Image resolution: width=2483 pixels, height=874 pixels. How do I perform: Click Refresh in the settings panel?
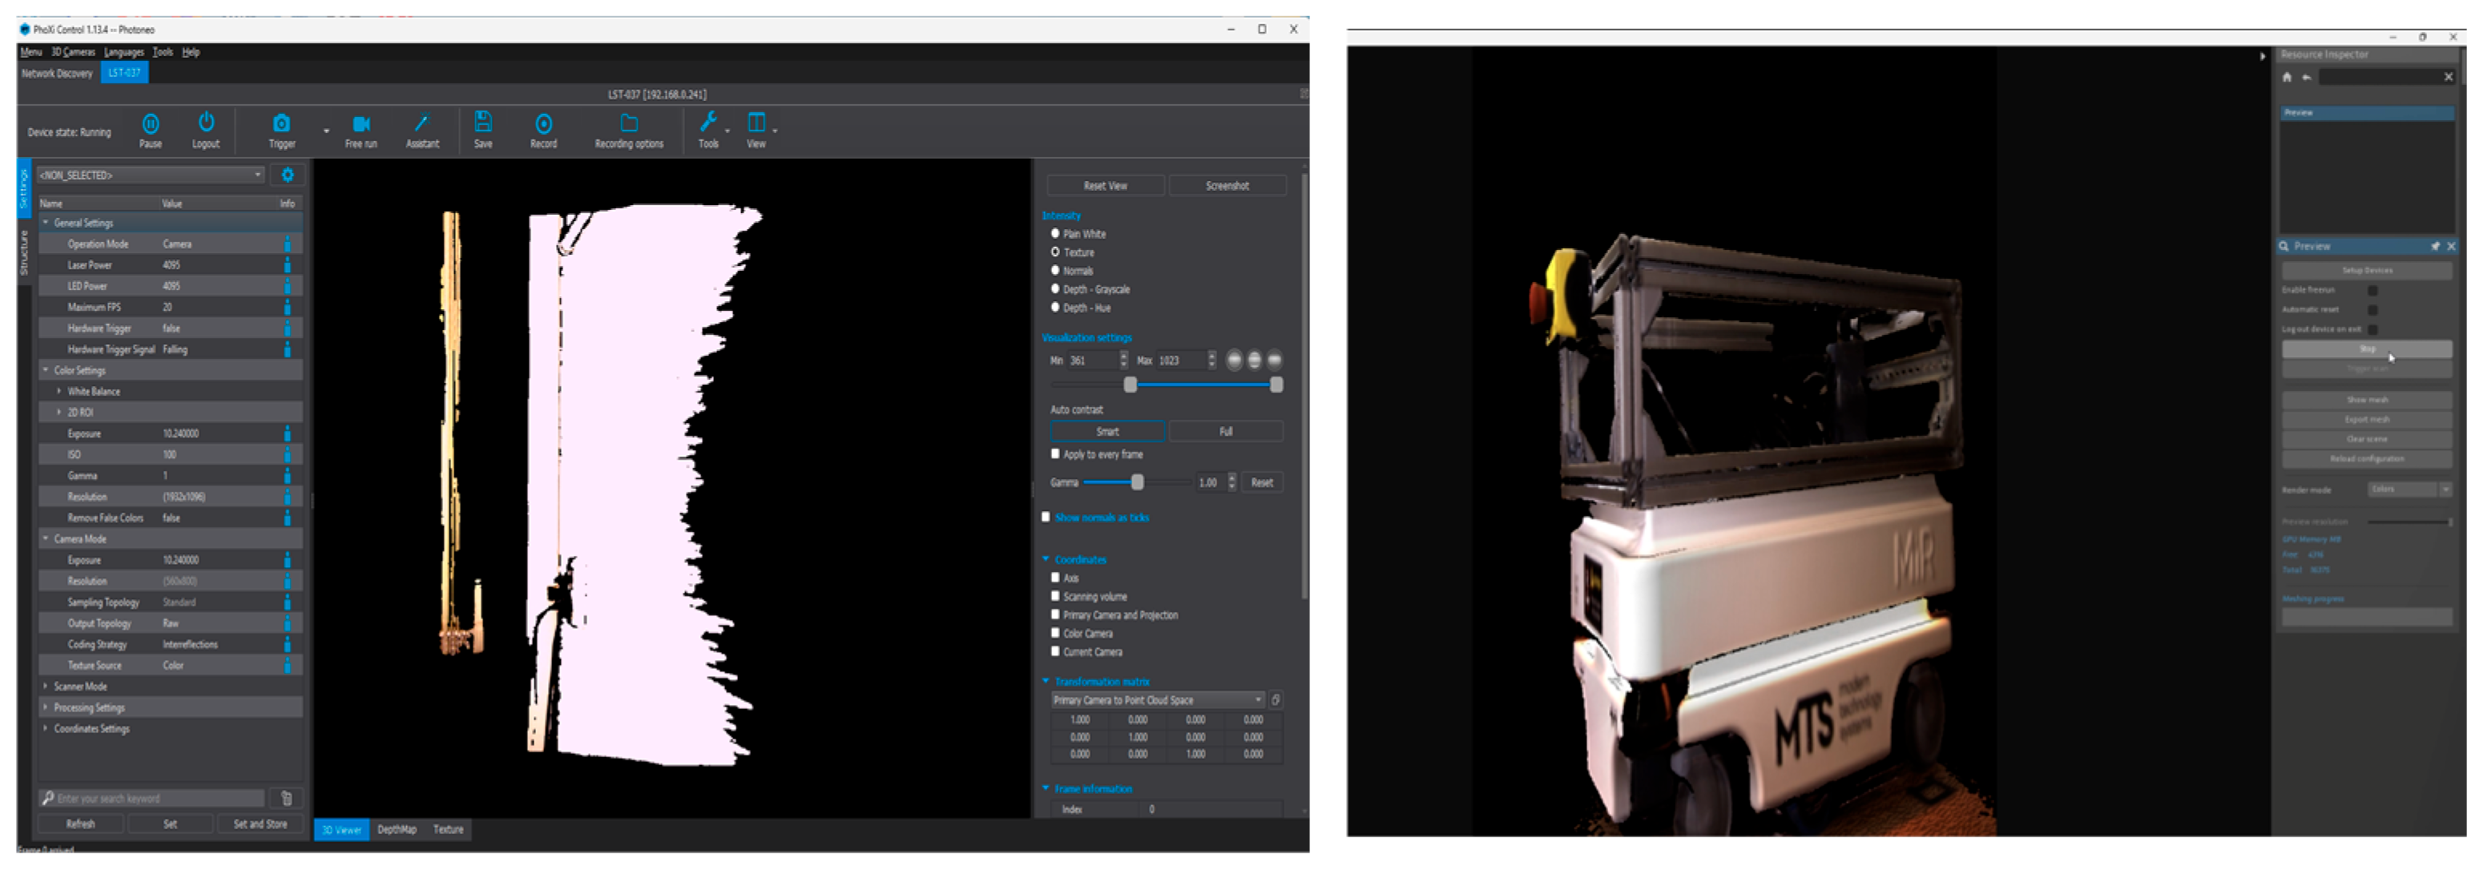pos(80,824)
